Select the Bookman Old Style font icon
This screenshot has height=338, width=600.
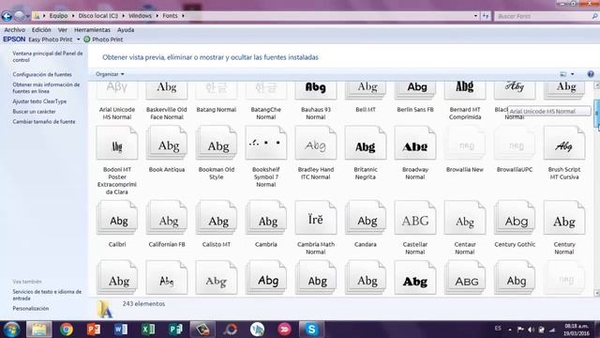[x=217, y=143]
